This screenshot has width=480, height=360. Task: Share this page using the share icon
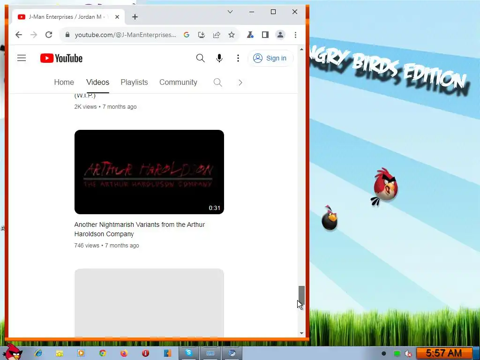click(x=217, y=35)
